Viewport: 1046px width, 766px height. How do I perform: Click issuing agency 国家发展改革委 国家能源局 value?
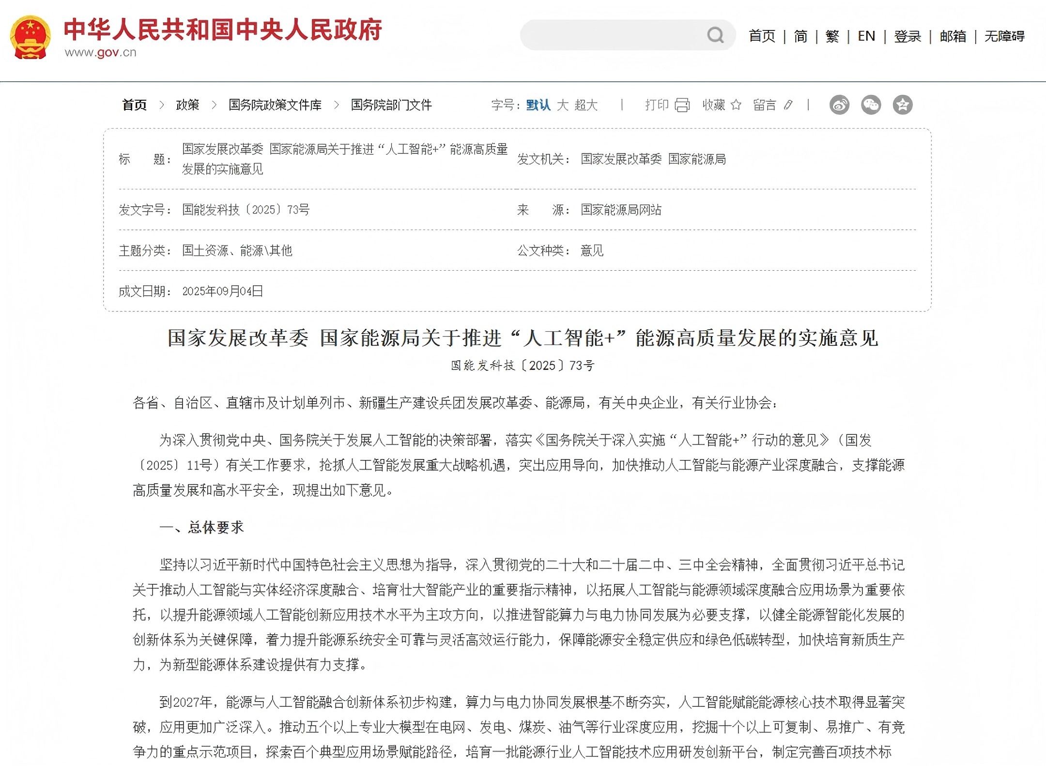coord(653,159)
